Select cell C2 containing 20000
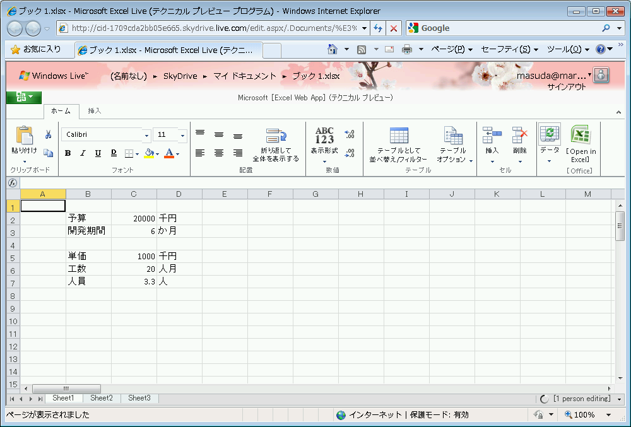Screen dimensions: 631x427 click(x=134, y=218)
